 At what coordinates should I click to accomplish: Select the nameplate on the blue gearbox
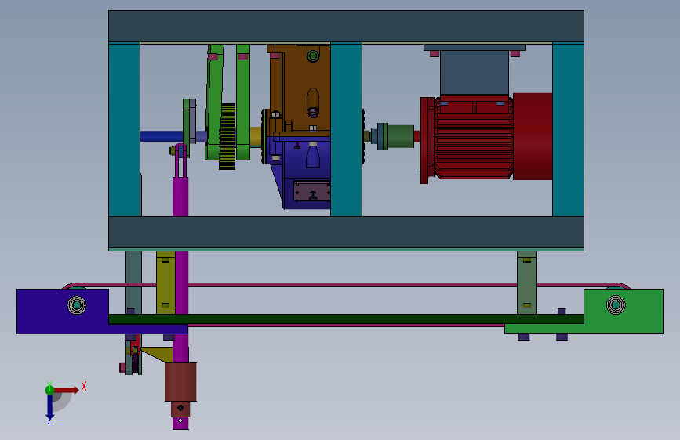[x=312, y=191]
